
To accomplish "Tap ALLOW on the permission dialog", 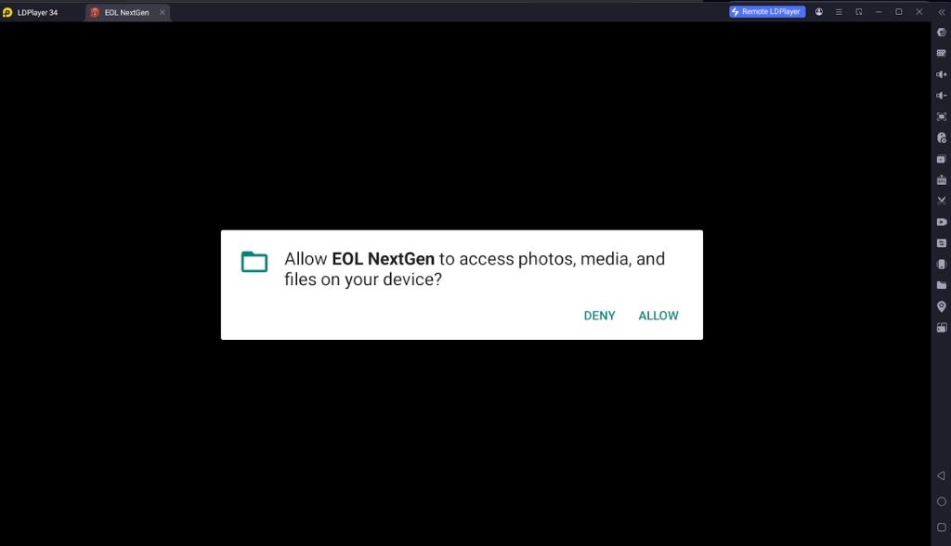I will (658, 316).
